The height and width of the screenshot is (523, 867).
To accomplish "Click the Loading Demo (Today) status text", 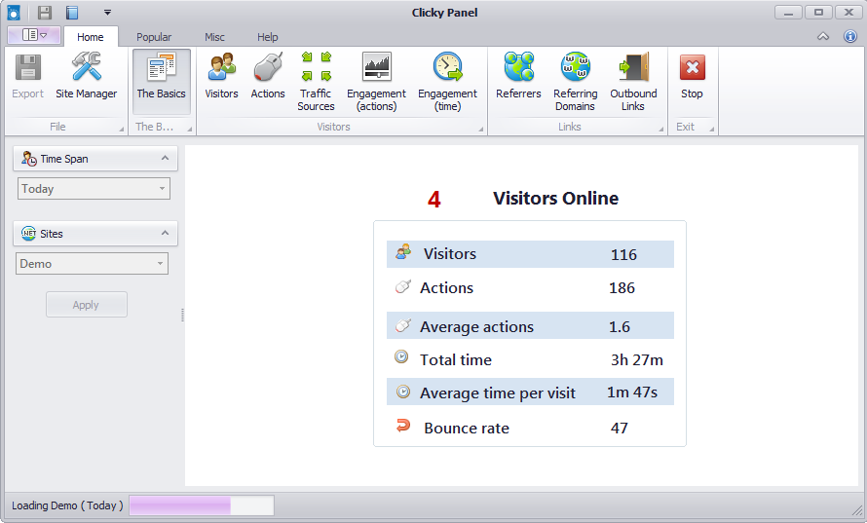I will pos(67,505).
